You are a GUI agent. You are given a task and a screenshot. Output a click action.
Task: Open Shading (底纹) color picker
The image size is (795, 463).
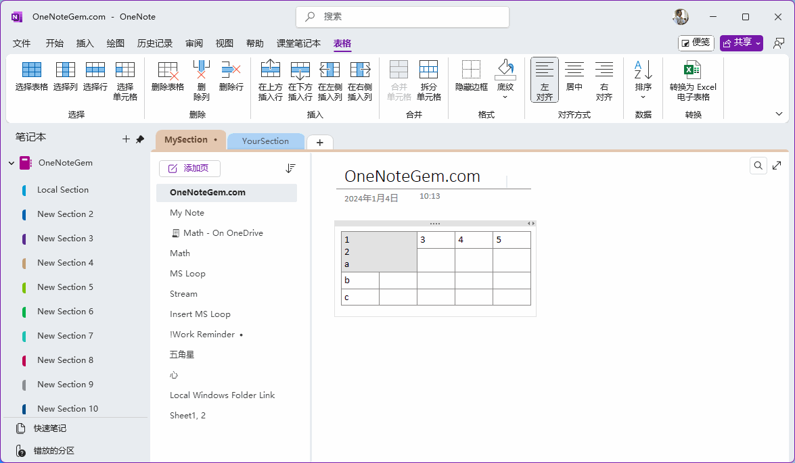click(x=505, y=80)
